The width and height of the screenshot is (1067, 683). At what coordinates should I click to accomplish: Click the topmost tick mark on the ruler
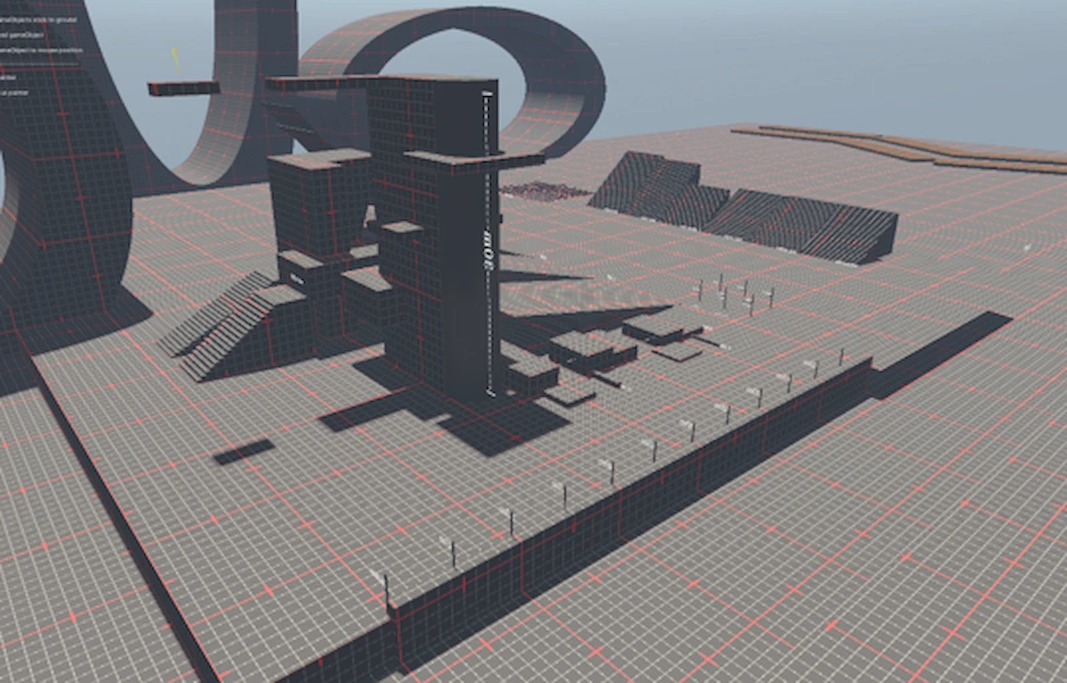tap(486, 93)
